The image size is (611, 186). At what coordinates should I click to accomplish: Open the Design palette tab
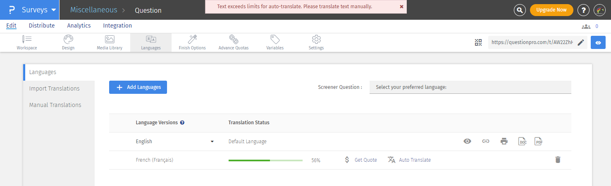click(x=68, y=42)
